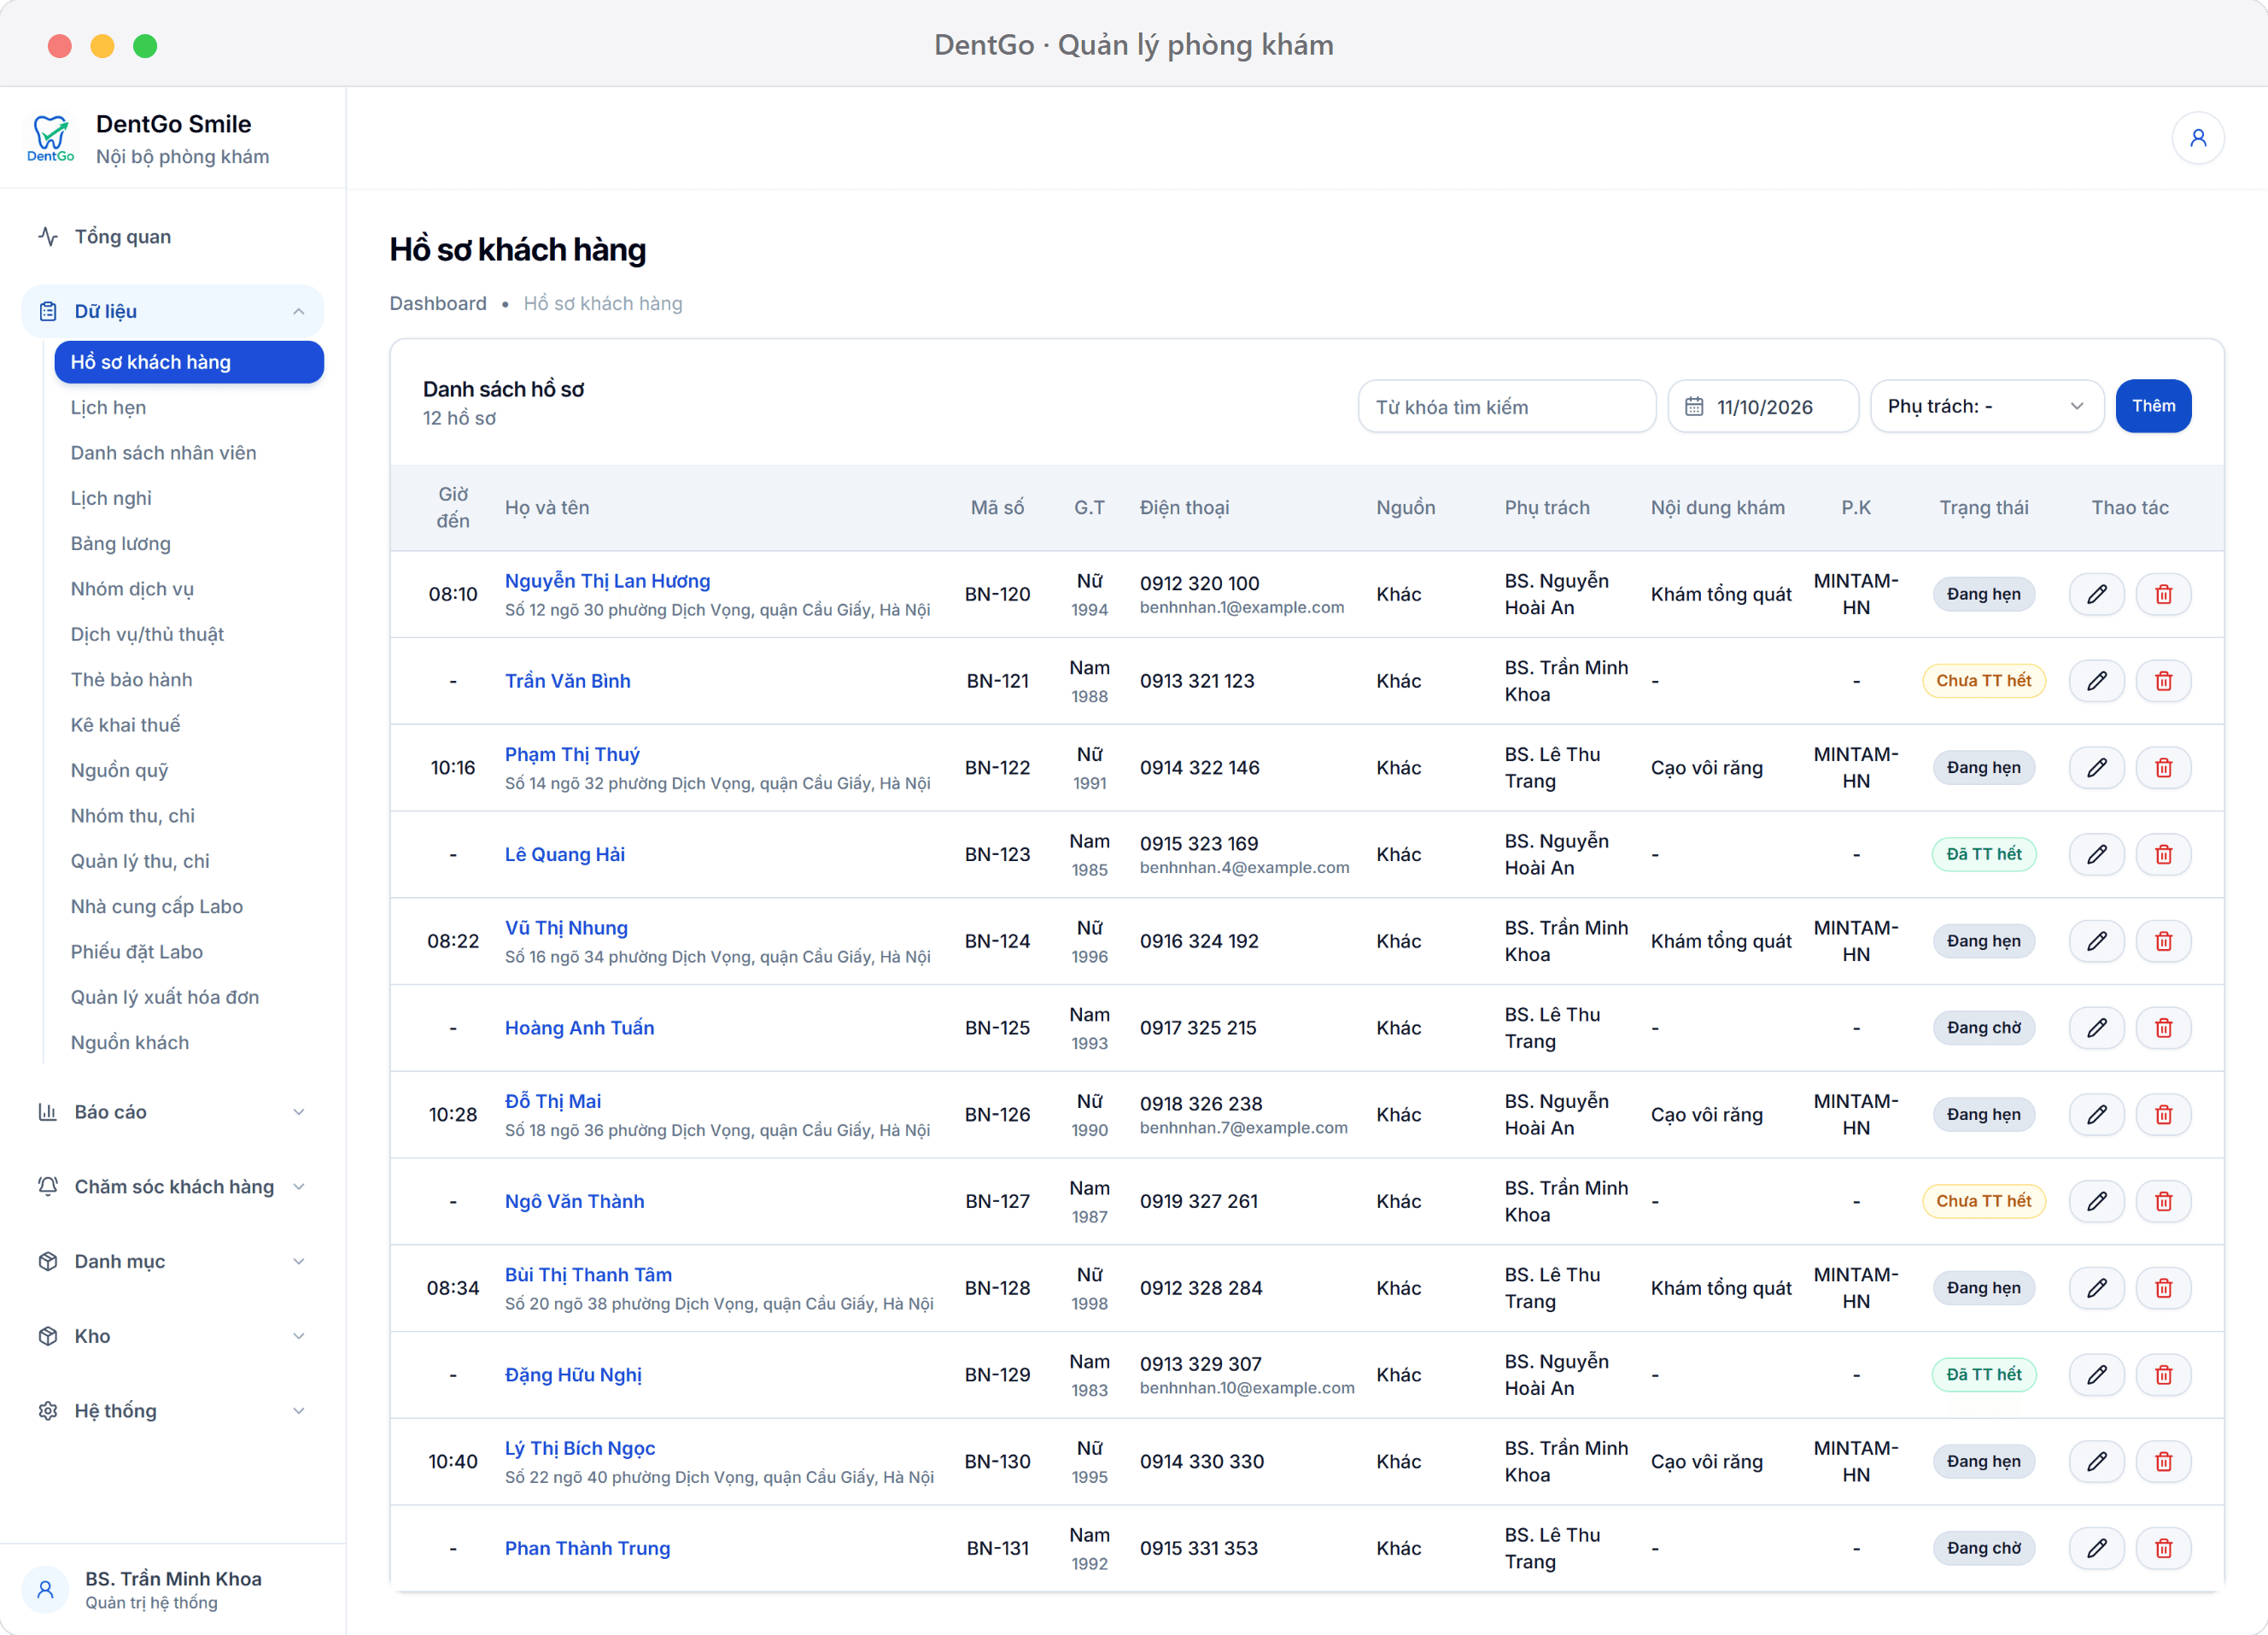
Task: Expand the Báo cáo menu group
Action: click(173, 1111)
